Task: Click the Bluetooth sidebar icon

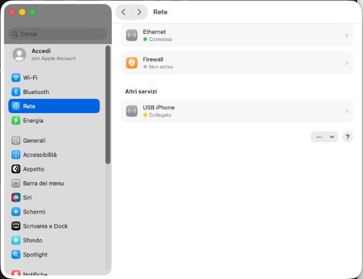Action: click(x=15, y=92)
